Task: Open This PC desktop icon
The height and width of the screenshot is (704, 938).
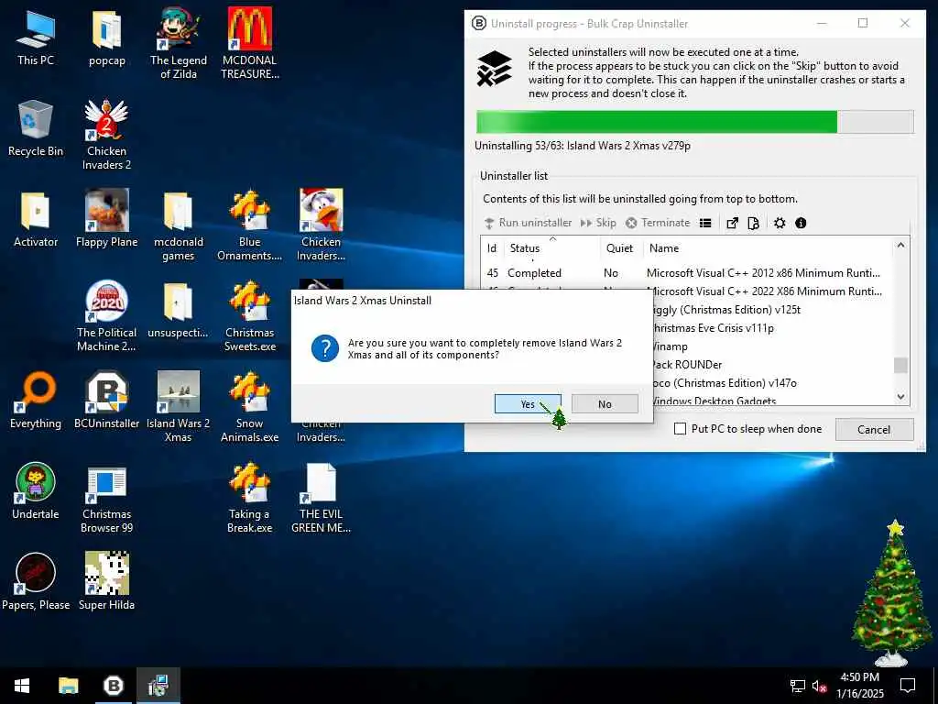Action: pos(36,38)
